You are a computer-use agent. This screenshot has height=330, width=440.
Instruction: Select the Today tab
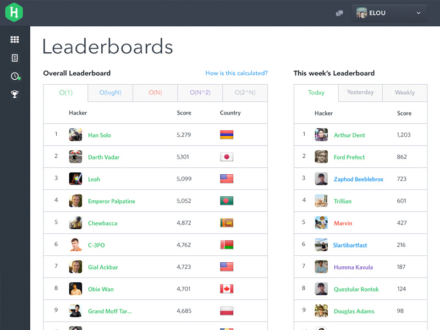coord(316,92)
